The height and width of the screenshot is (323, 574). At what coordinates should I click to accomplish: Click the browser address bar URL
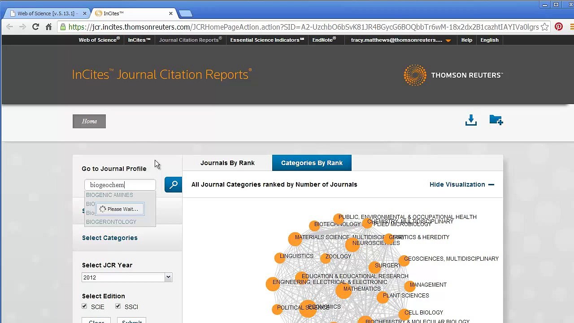[304, 27]
